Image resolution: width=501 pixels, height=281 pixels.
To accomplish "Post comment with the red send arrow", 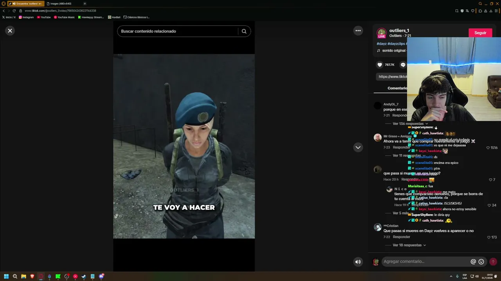I will tap(493, 262).
